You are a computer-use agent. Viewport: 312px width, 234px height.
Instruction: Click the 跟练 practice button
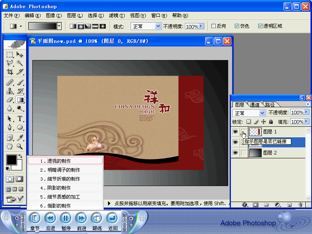coord(97,218)
